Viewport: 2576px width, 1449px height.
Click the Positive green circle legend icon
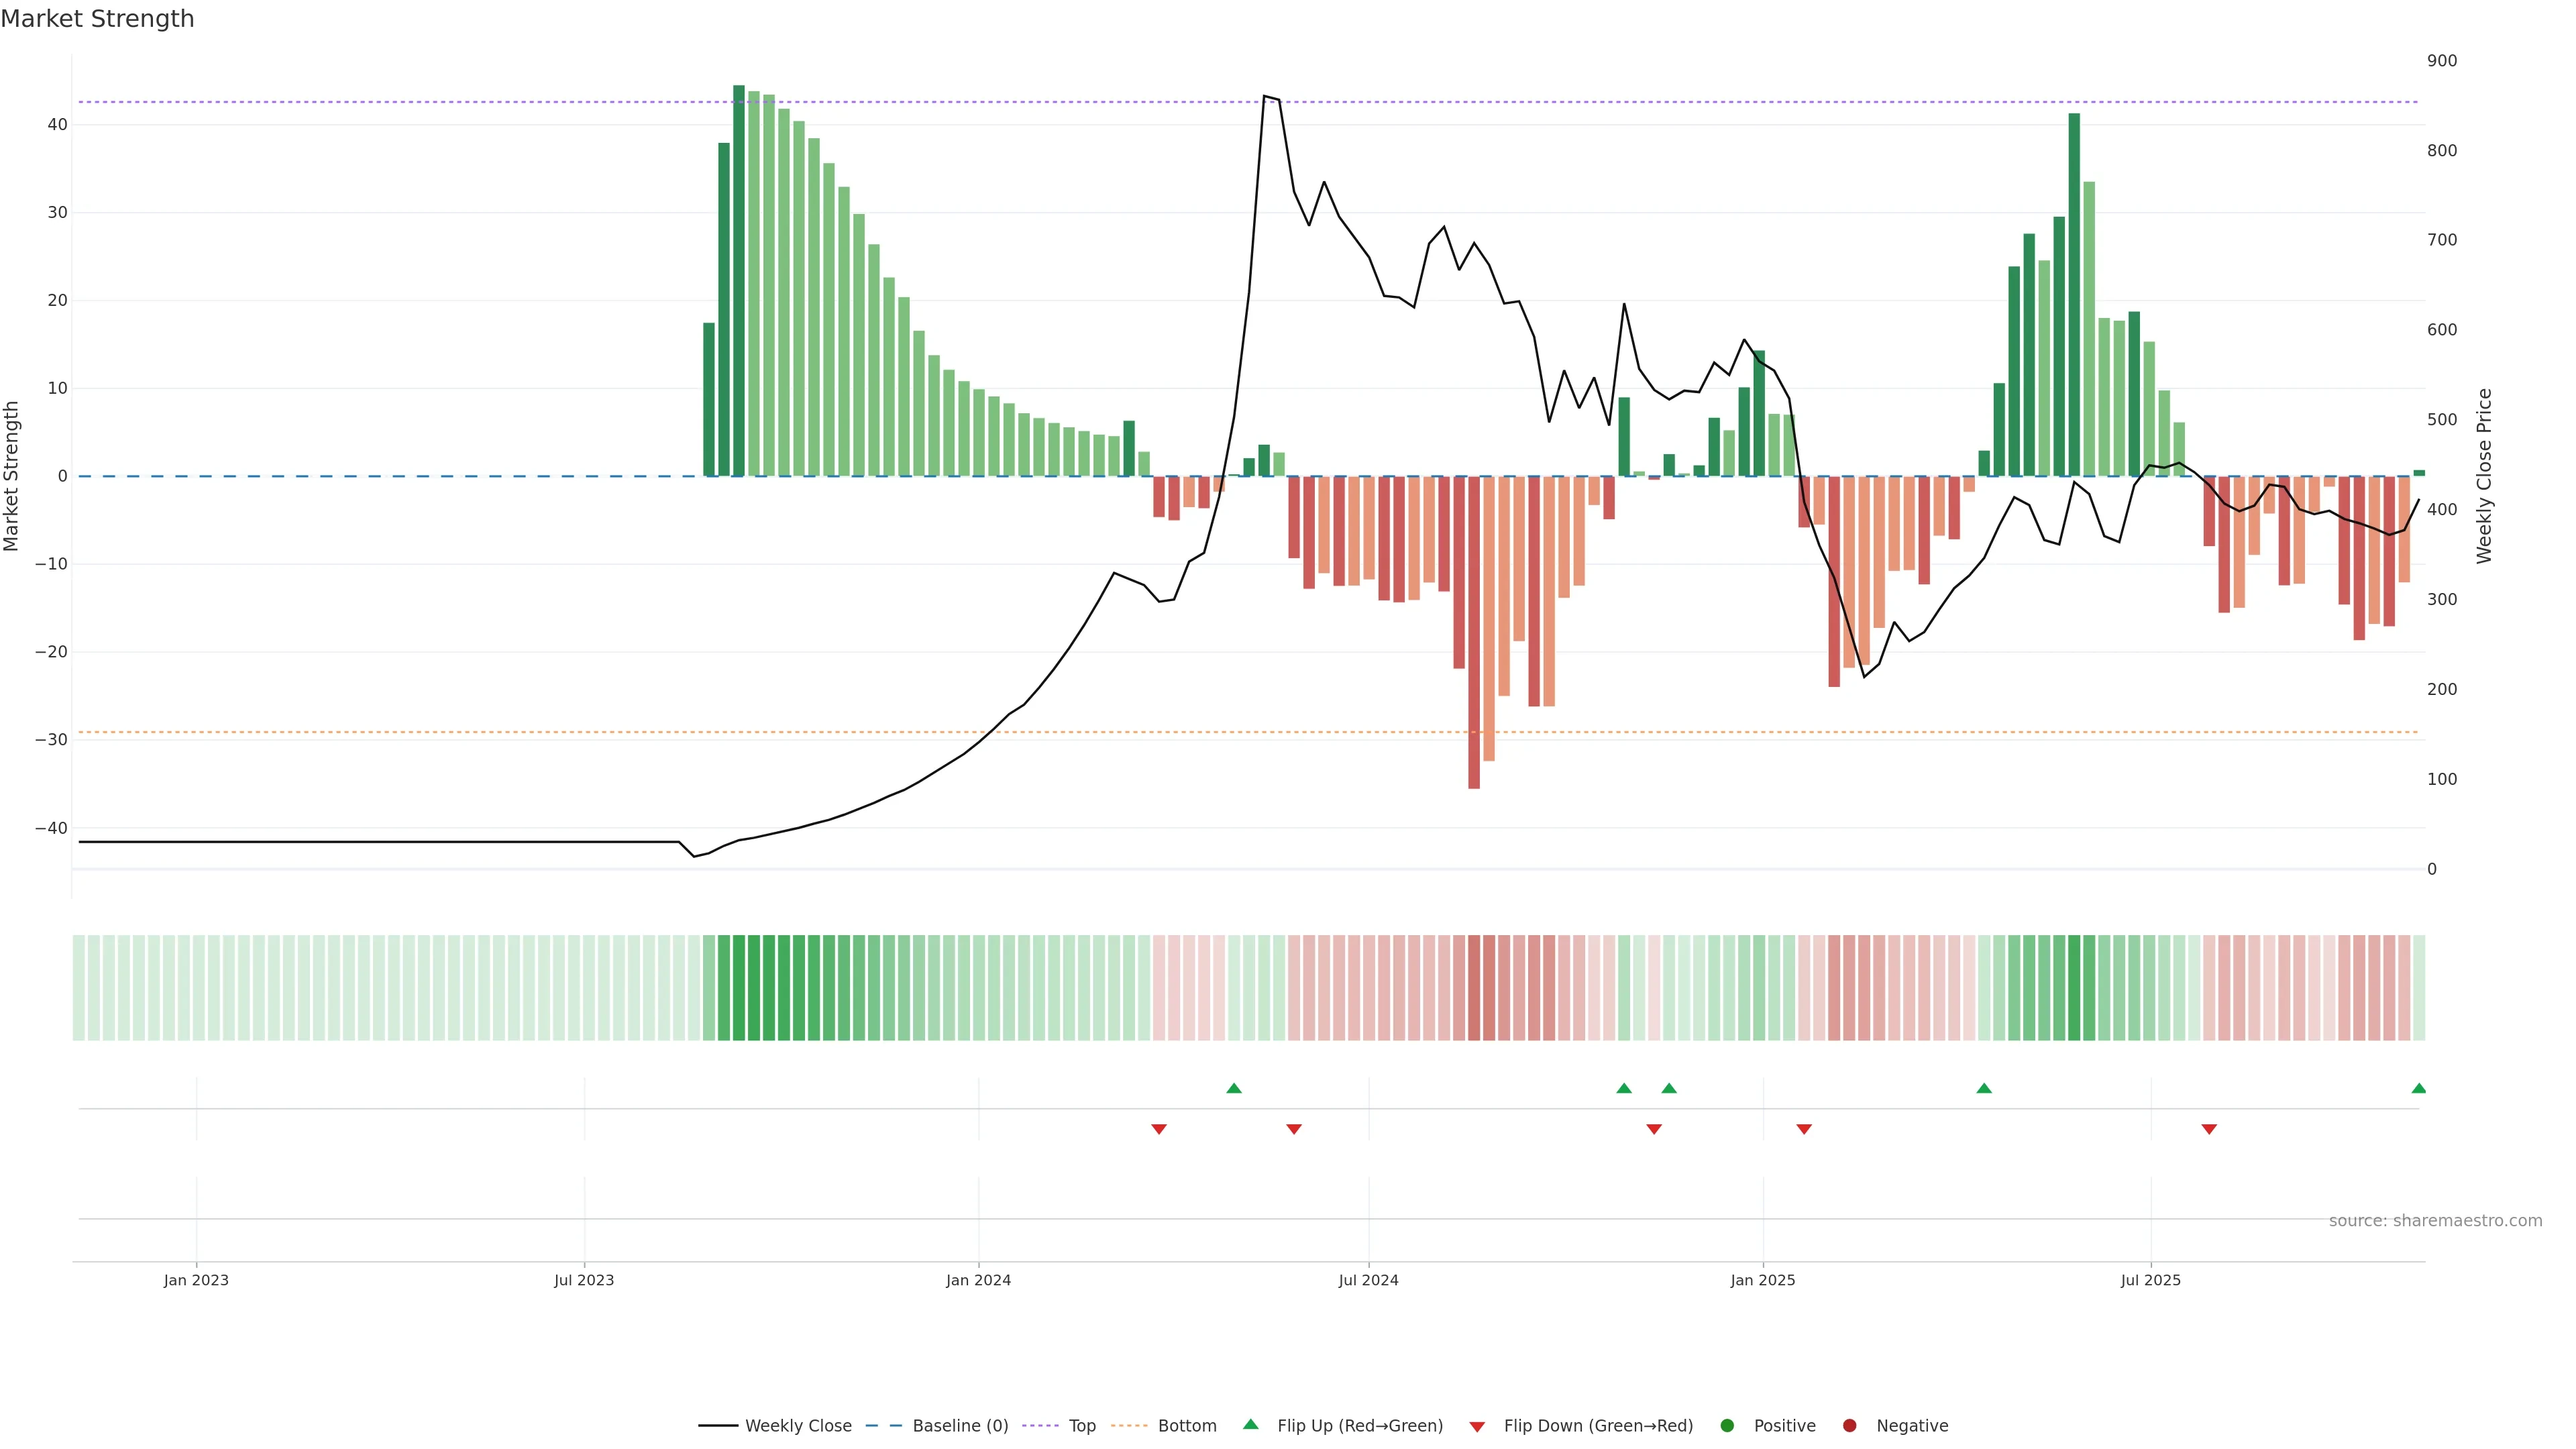point(1727,1426)
